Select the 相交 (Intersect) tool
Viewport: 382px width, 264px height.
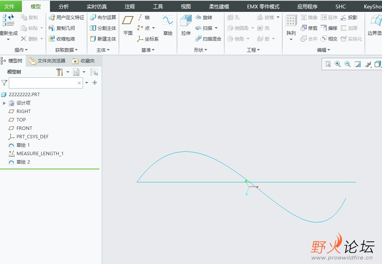click(x=329, y=39)
